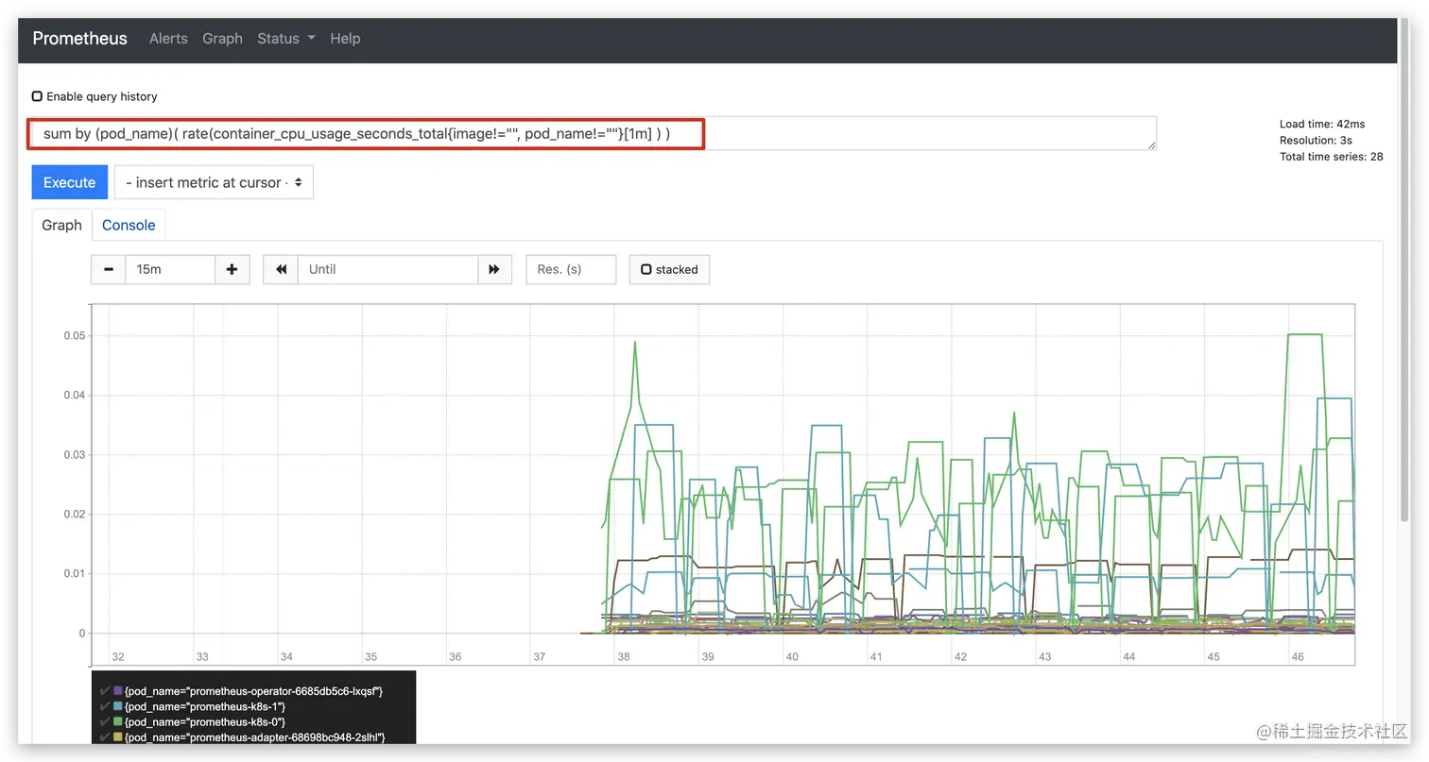Image resolution: width=1429 pixels, height=762 pixels.
Task: Open the Alerts page
Action: [x=168, y=39]
